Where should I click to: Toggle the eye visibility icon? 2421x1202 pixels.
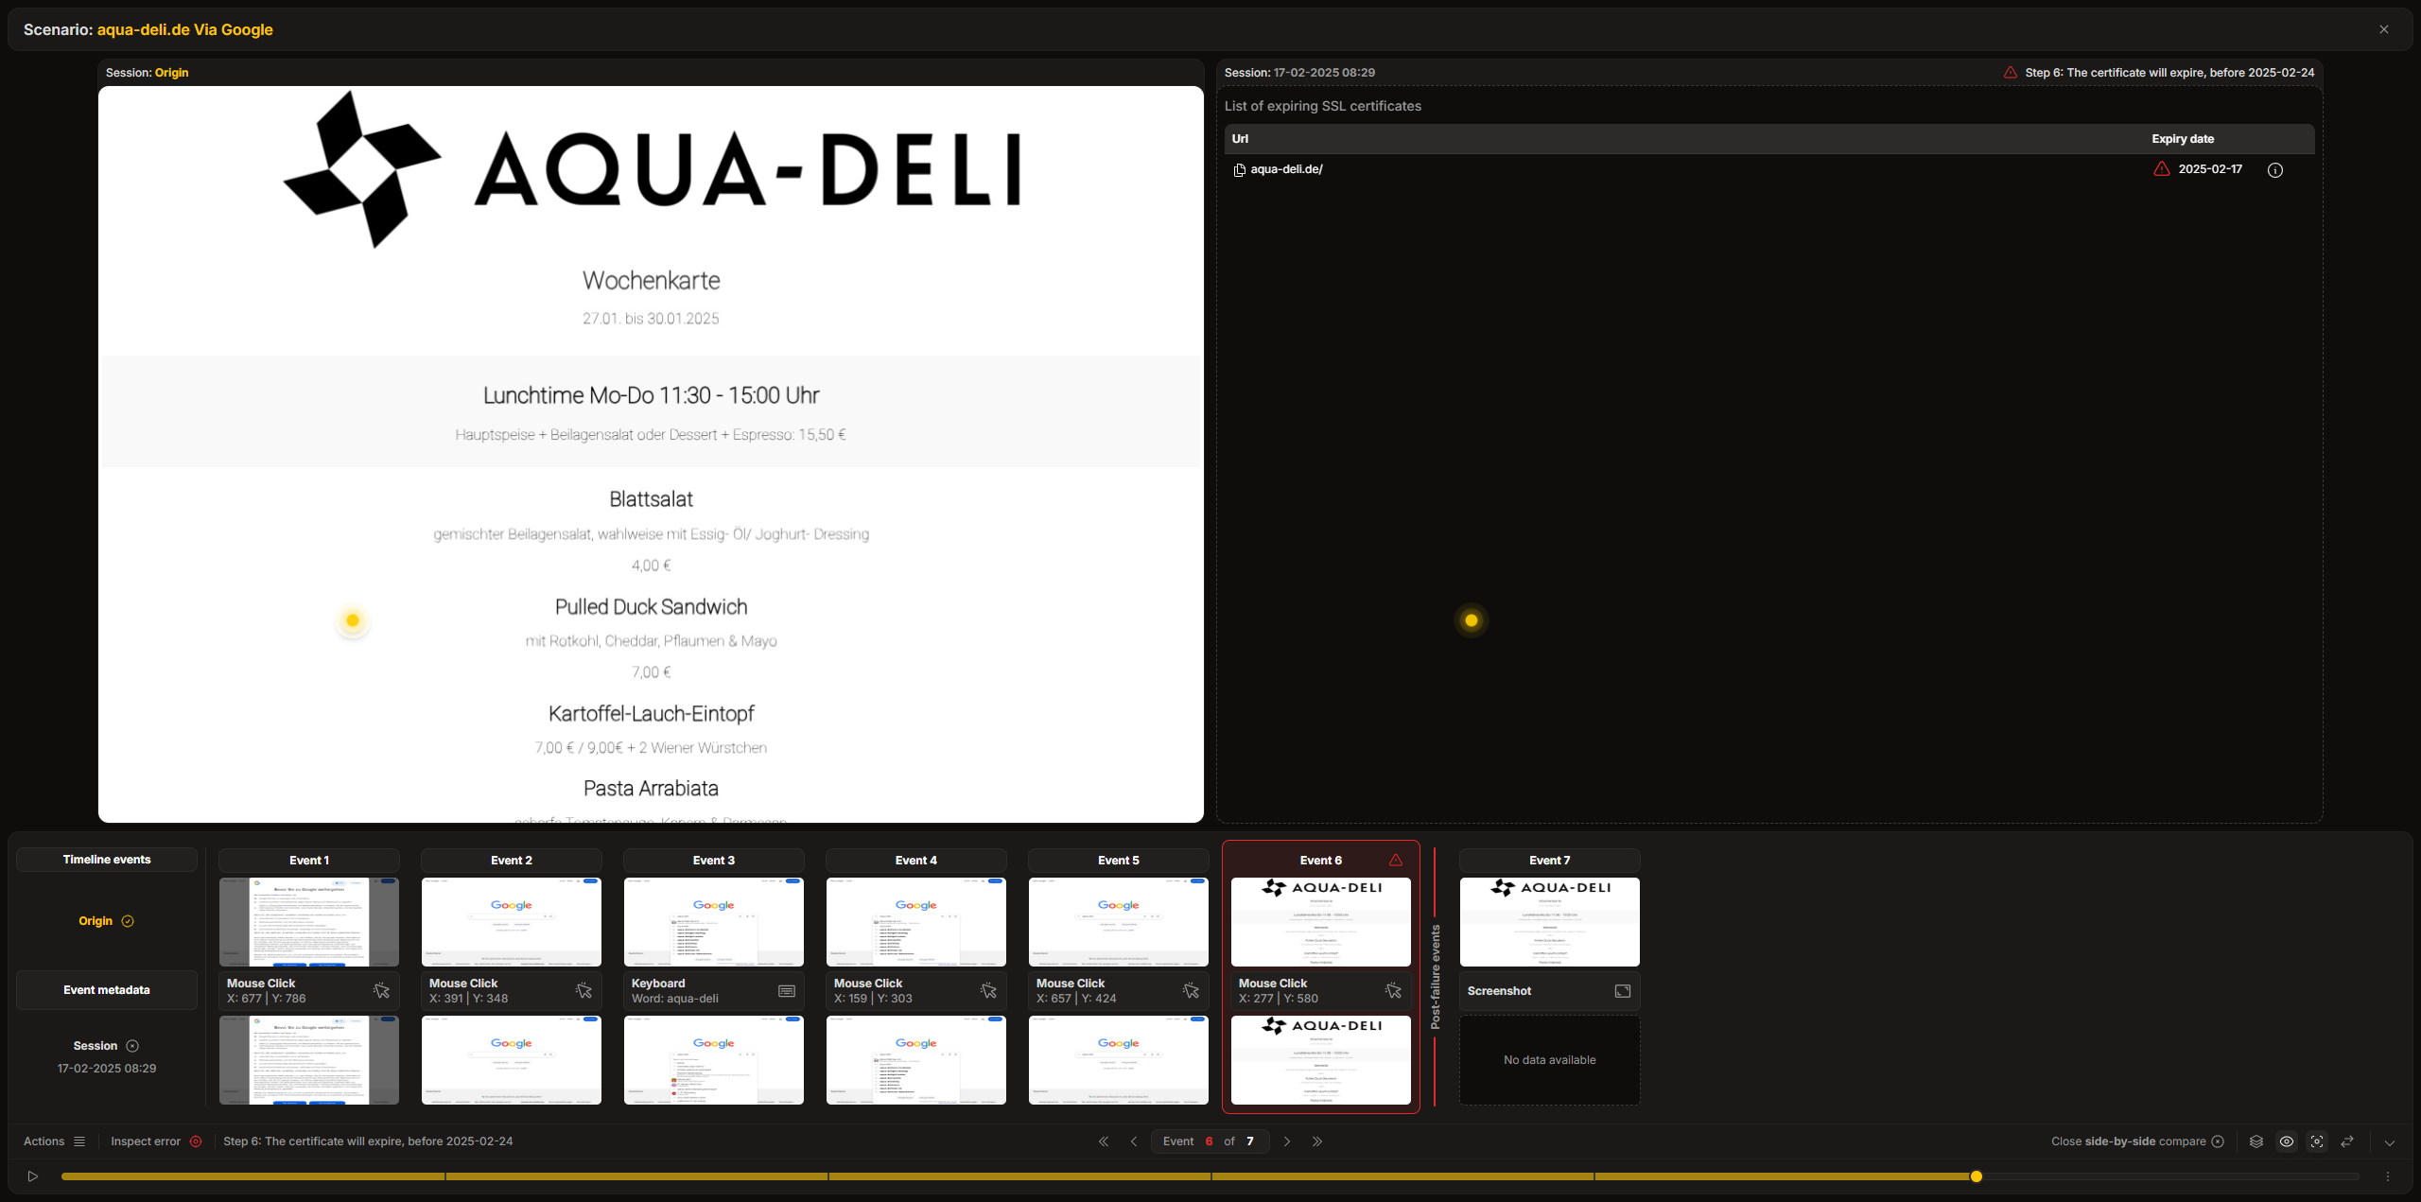pos(2287,1141)
